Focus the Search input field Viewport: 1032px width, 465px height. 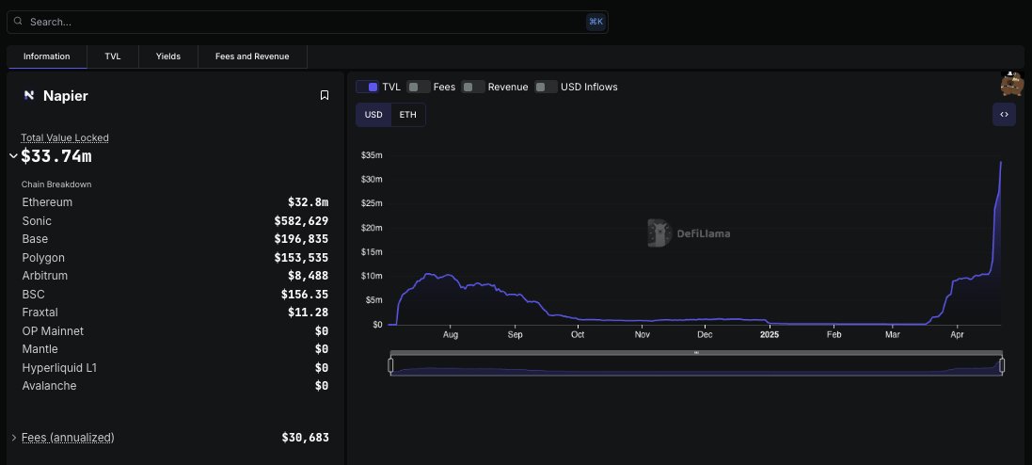(307, 22)
